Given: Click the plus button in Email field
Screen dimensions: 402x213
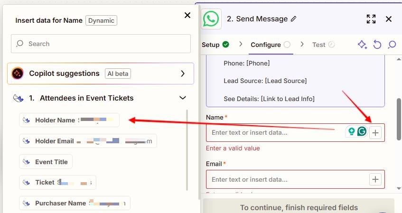Looking at the screenshot, I should (375, 179).
